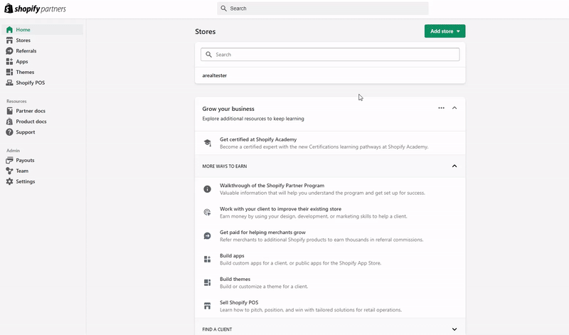Click the top global Search field

coord(323,9)
